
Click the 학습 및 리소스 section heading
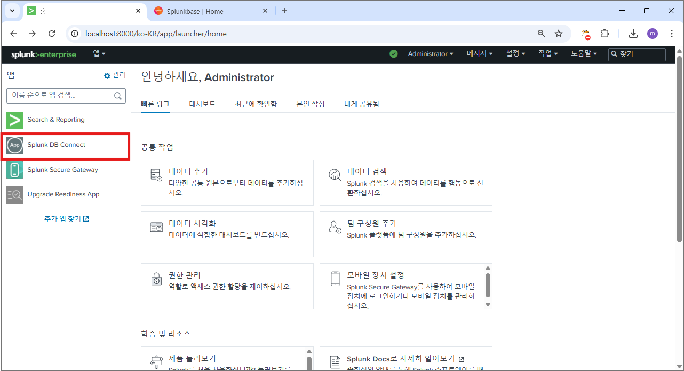(x=166, y=334)
